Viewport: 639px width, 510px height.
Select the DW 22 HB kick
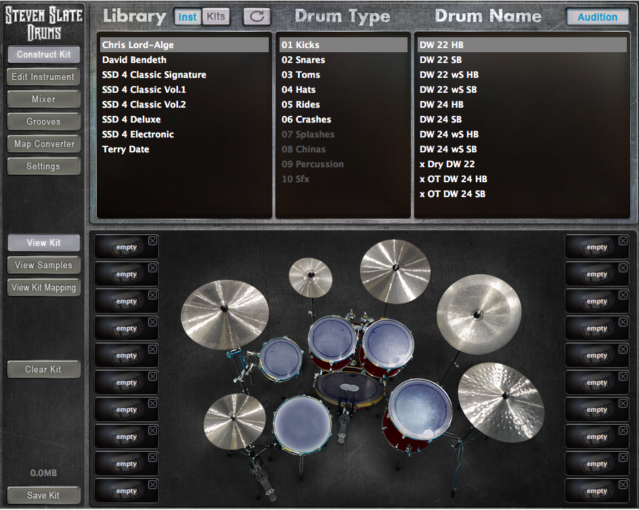(522, 45)
